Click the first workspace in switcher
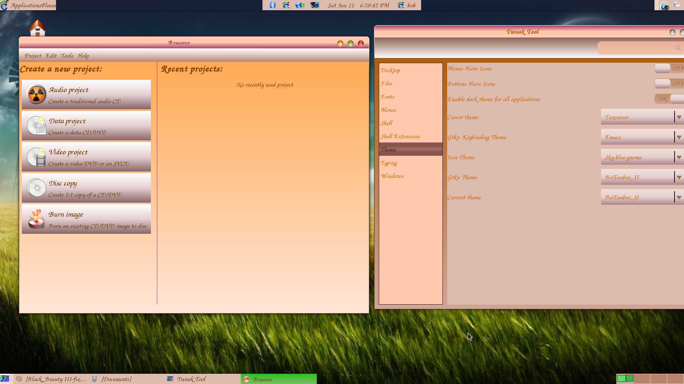The image size is (684, 384). pos(625,379)
